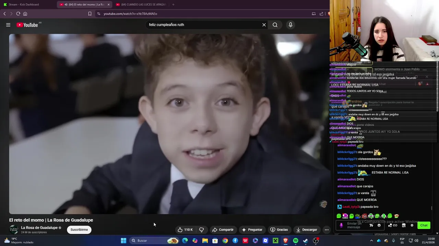The image size is (439, 246).
Task: Expand the system tray hidden icons chevron
Action: 371,241
